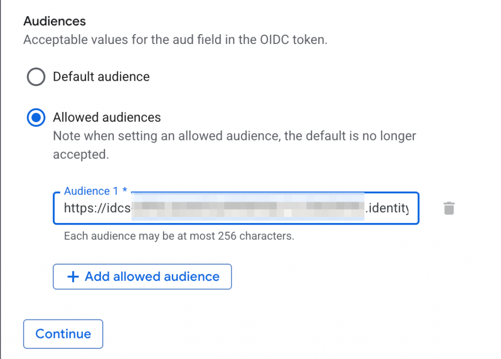The width and height of the screenshot is (501, 359).
Task: Click the "Allowed audiences" option label
Action: point(107,117)
